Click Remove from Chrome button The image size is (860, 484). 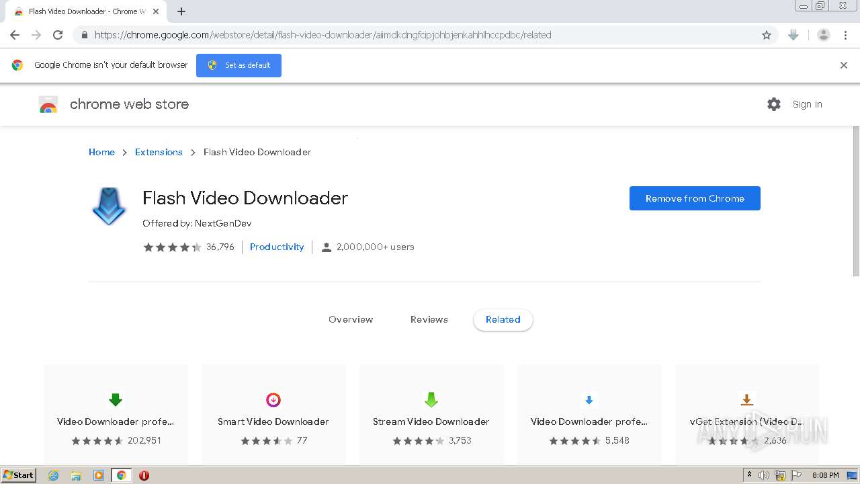tap(695, 198)
